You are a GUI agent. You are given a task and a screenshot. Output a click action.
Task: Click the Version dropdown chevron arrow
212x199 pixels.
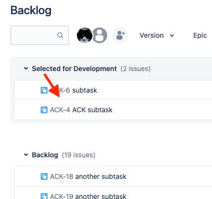[x=172, y=35]
